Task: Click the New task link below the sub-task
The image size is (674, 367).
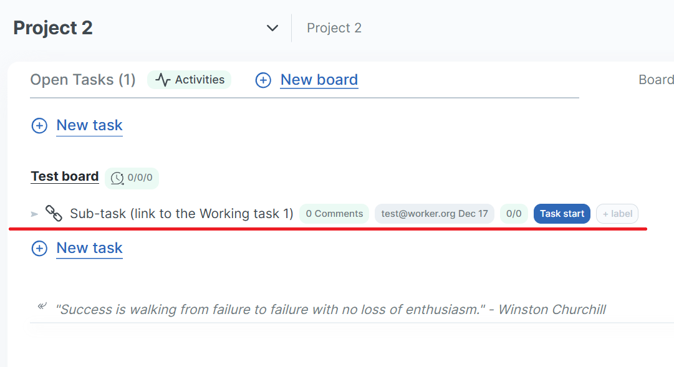Action: [x=89, y=248]
